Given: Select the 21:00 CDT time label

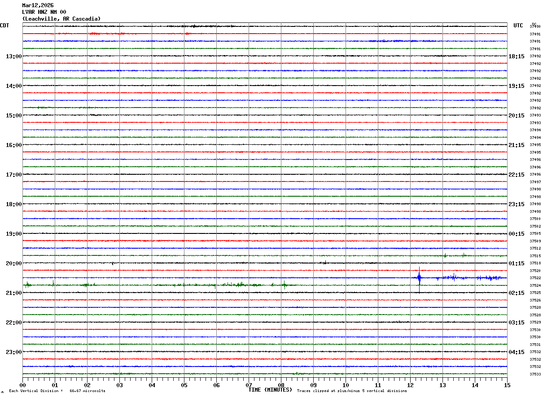Looking at the screenshot, I should click(x=13, y=293).
